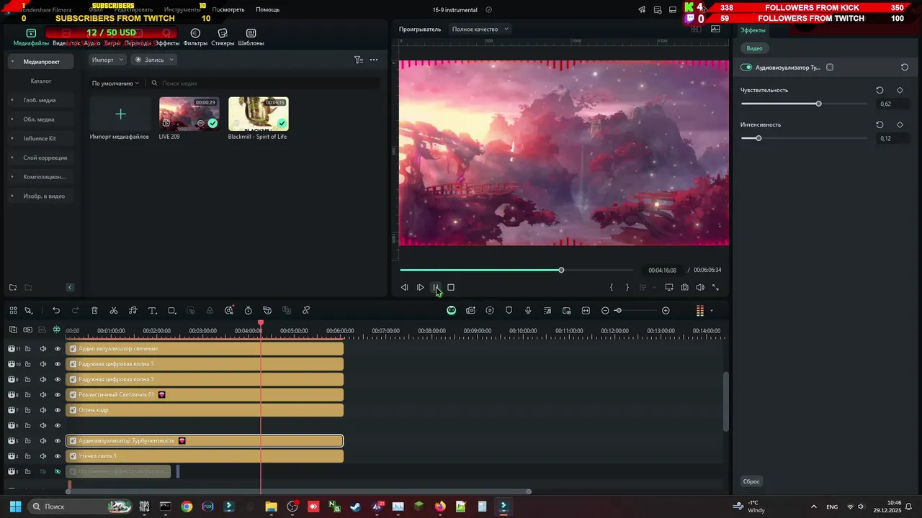Open the Посмотреть menu

(228, 10)
